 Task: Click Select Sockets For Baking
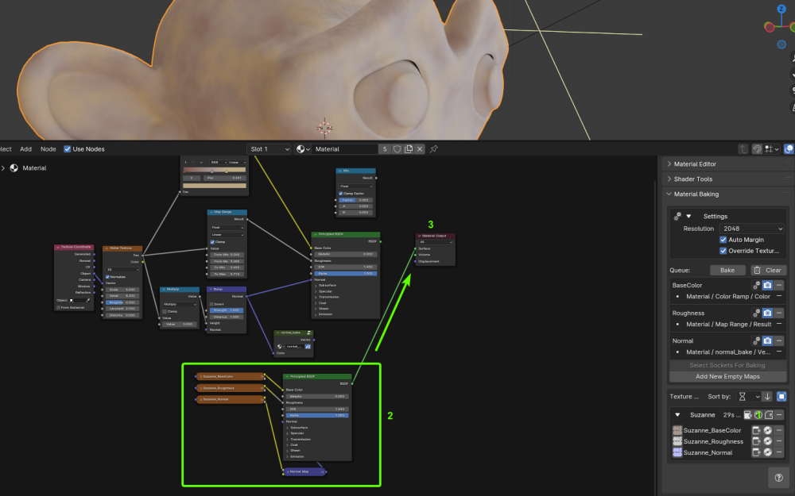click(727, 365)
